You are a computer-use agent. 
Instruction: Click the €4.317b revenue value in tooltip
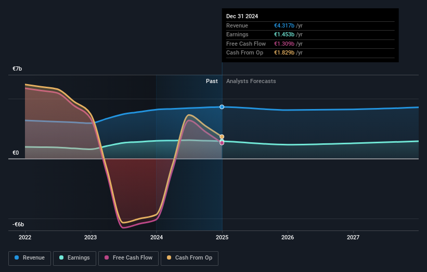(284, 25)
